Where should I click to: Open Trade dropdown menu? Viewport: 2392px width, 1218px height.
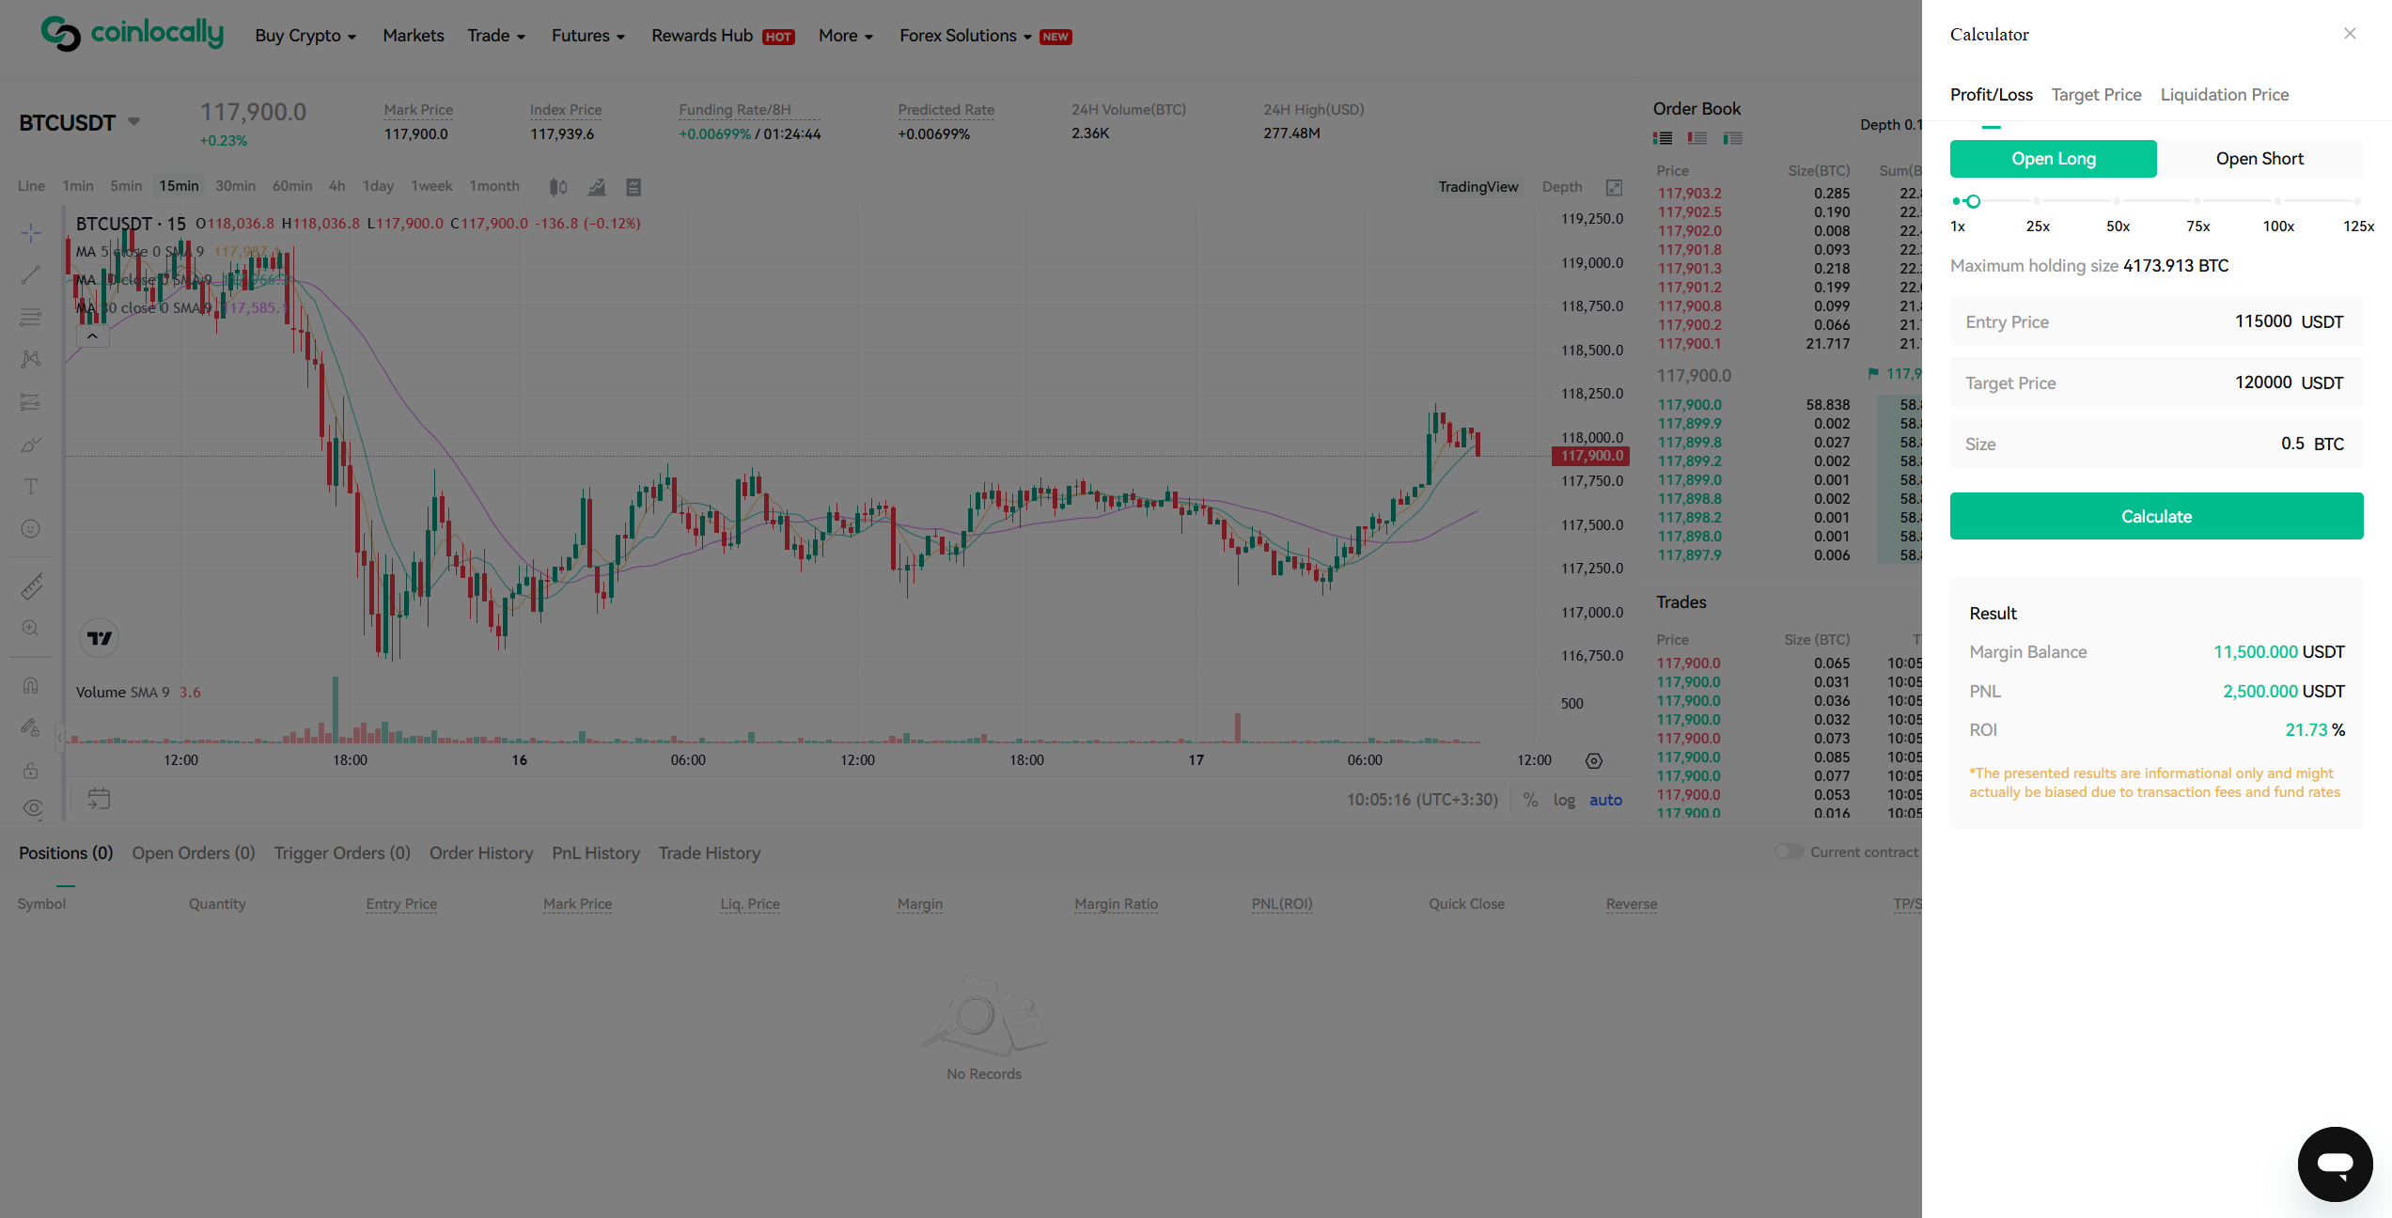tap(496, 36)
